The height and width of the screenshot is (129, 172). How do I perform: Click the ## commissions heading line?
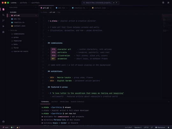(55, 43)
